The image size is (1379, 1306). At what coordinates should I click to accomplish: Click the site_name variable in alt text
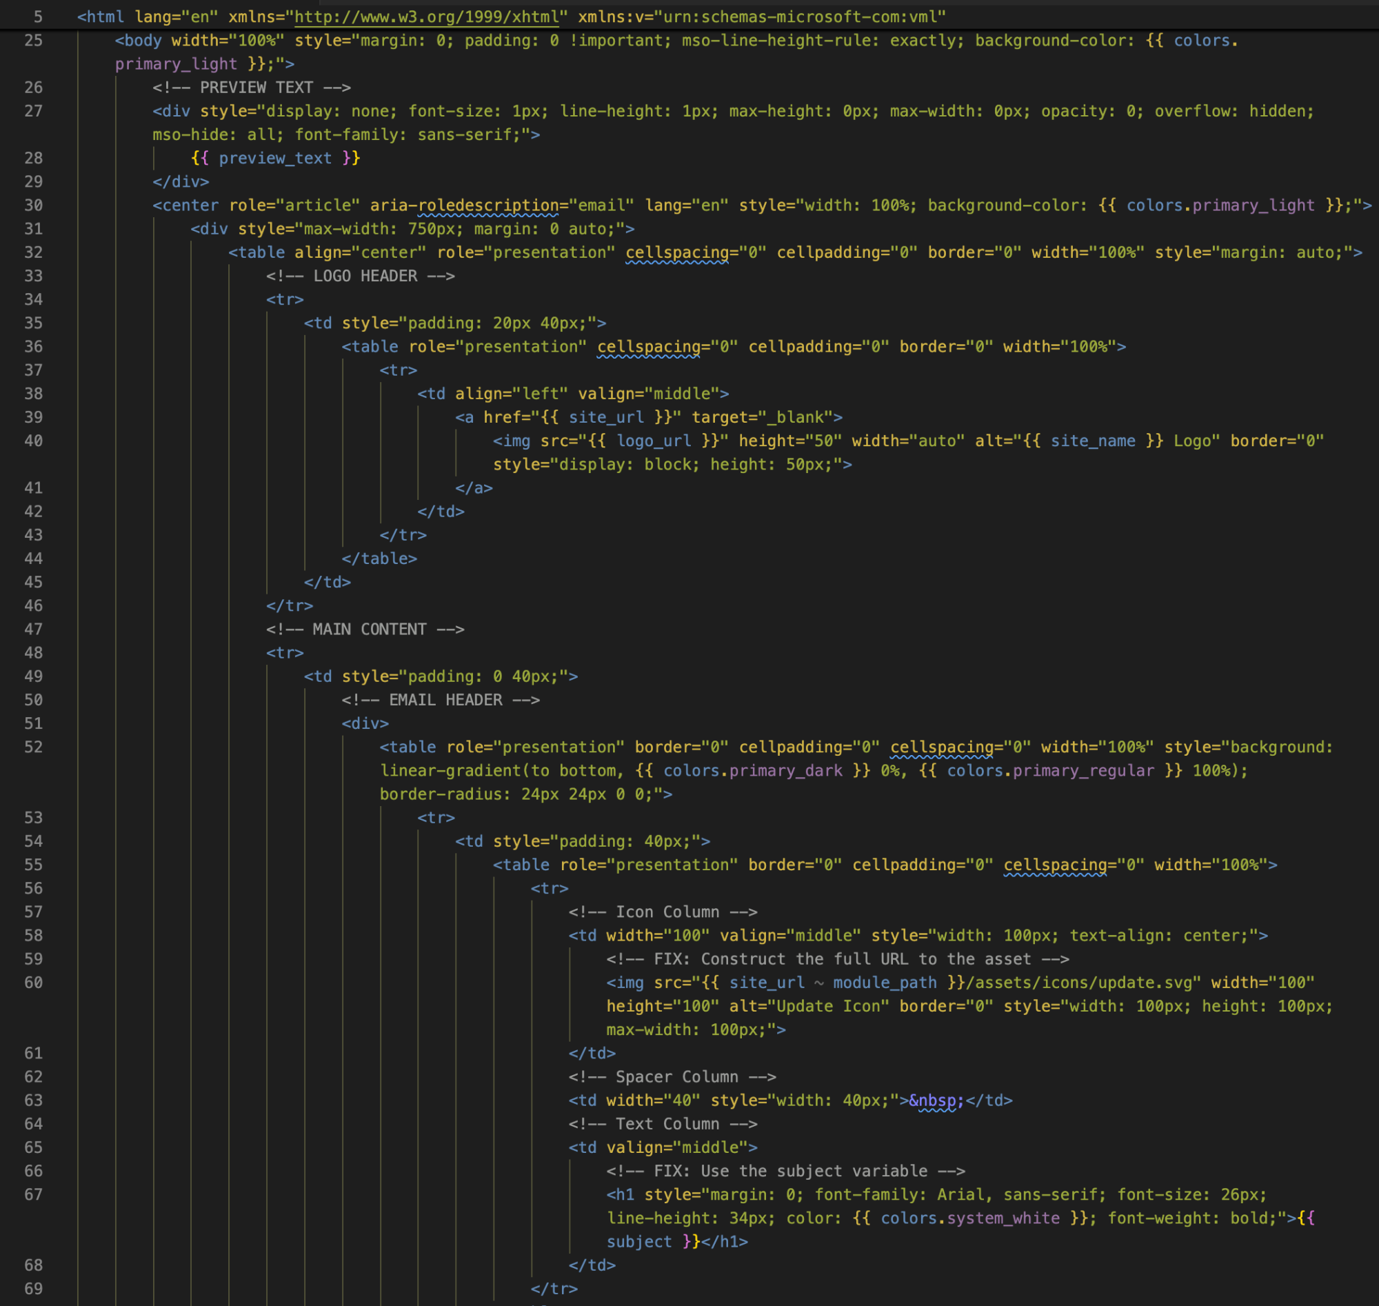(1093, 441)
